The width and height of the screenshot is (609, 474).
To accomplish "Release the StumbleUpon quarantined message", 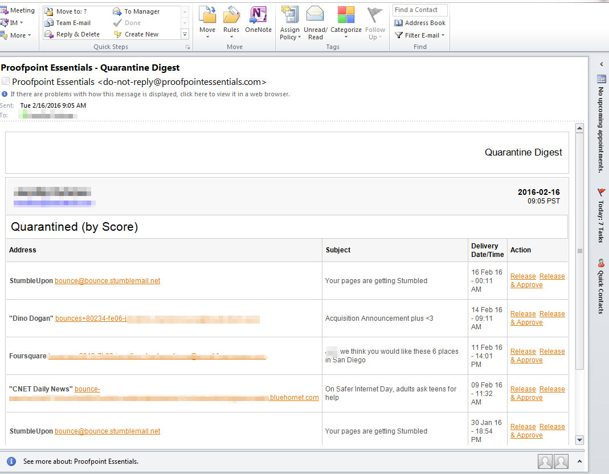I will pos(523,276).
